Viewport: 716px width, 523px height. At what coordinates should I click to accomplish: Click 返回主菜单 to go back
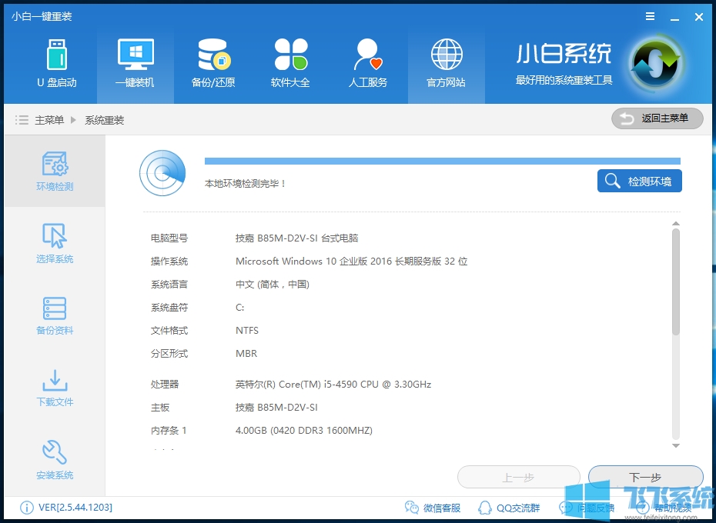tap(657, 118)
